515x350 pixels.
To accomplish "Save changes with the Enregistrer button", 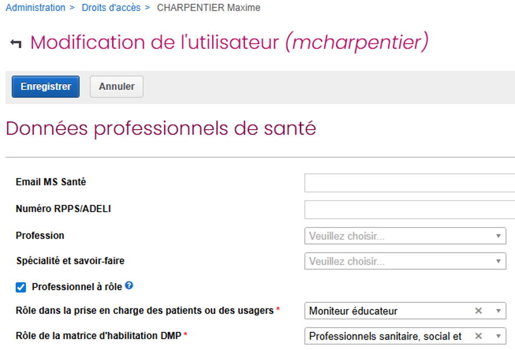I will (x=45, y=86).
